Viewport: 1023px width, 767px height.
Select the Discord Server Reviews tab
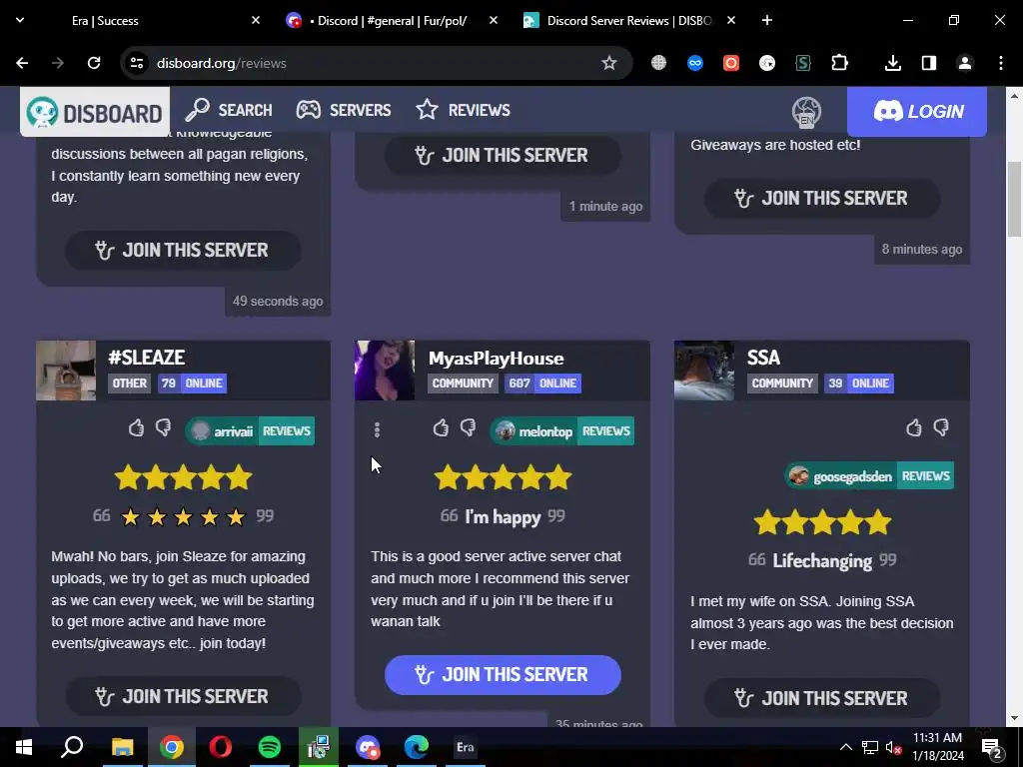[x=629, y=21]
